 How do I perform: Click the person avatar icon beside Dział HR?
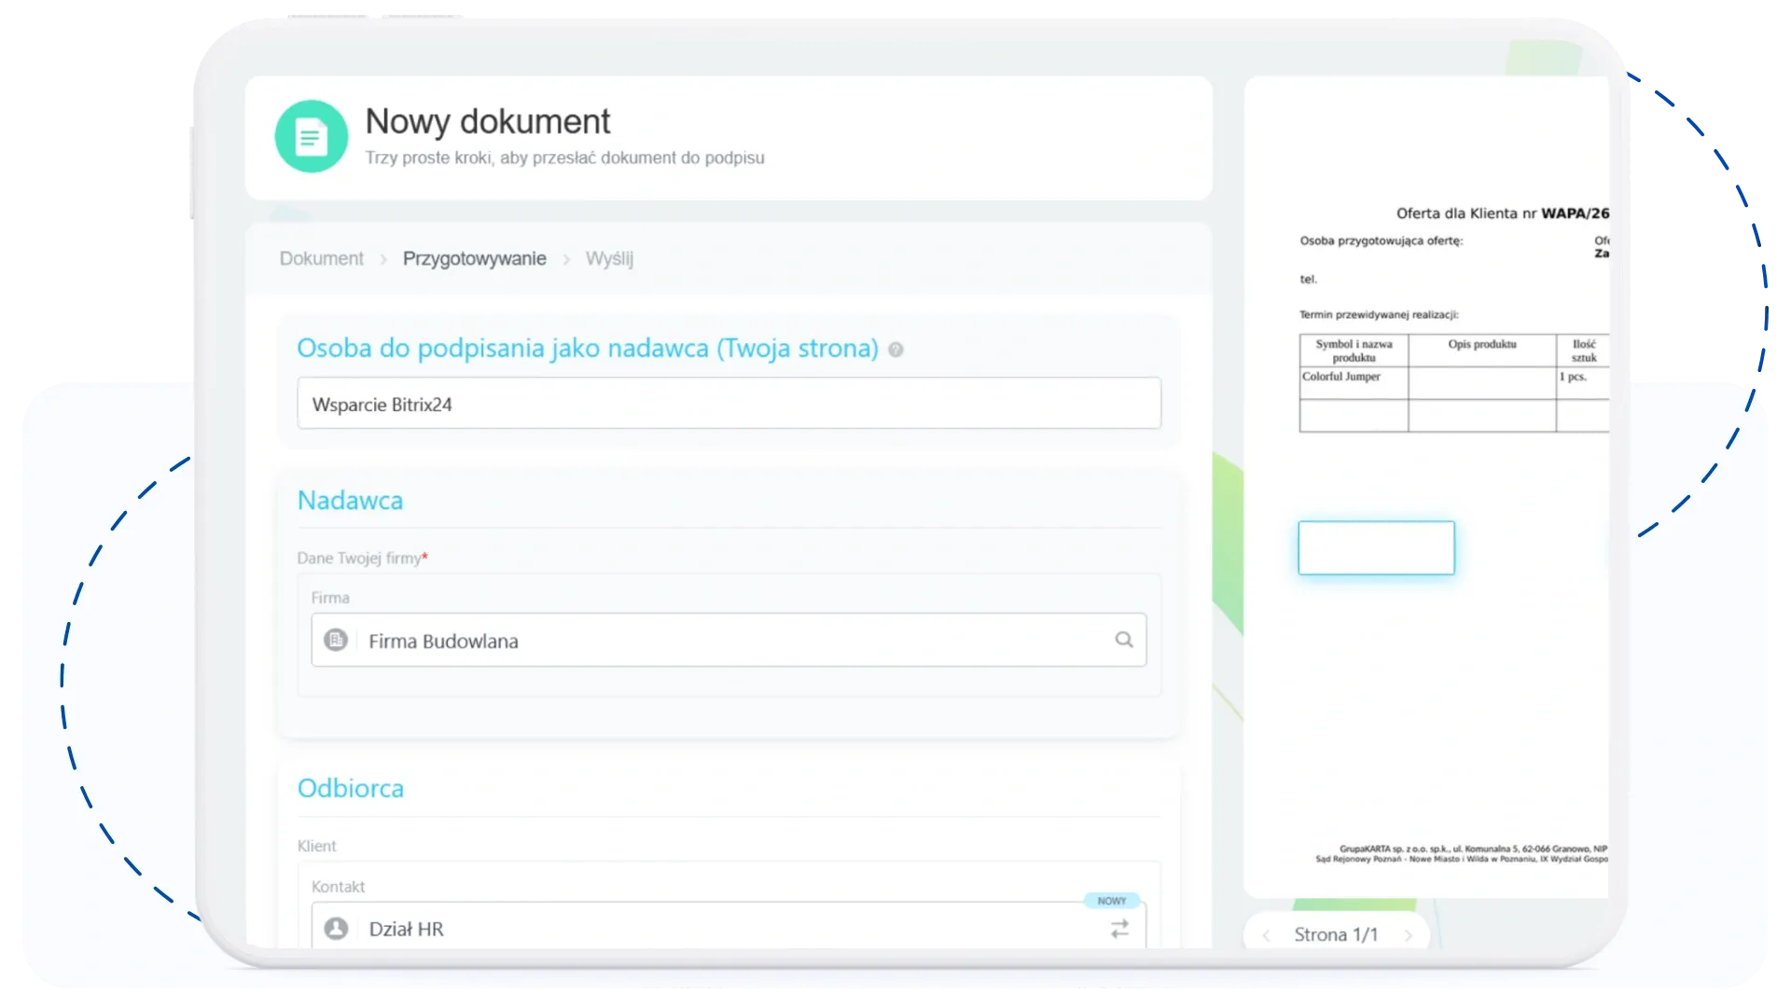click(x=336, y=929)
